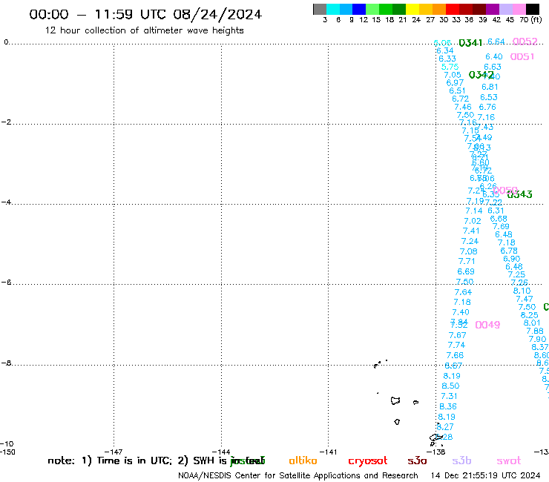Pick the orange legend color swatch
This screenshot has height=482, width=549.
pos(439,9)
